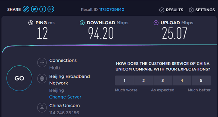Share result on Facebook

pyautogui.click(x=43, y=9)
